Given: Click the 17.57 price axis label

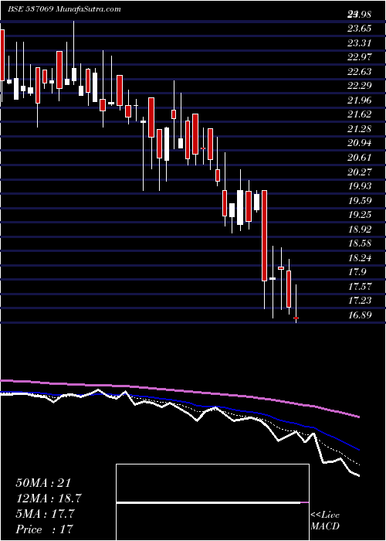Looking at the screenshot, I should point(360,287).
